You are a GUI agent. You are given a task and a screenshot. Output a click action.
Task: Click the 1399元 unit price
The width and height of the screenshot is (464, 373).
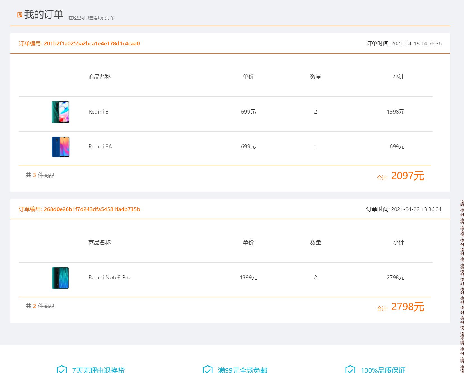pyautogui.click(x=248, y=277)
